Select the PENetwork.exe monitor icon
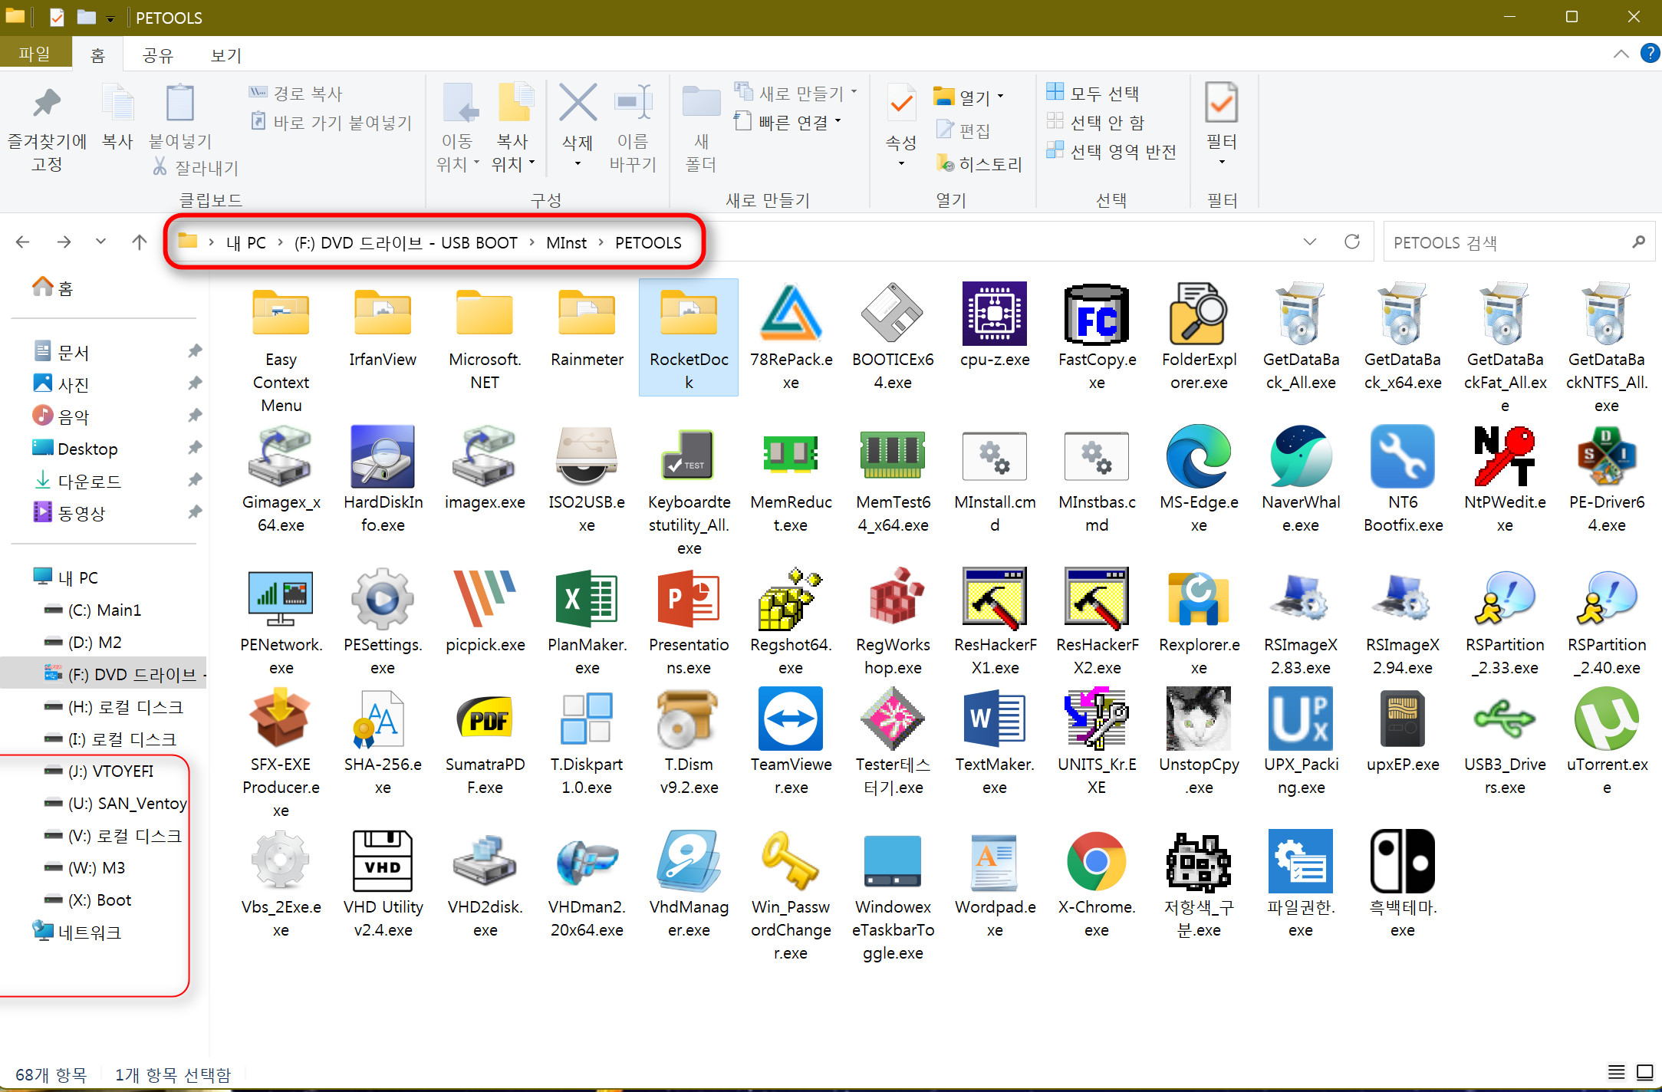The height and width of the screenshot is (1092, 1662). (281, 600)
